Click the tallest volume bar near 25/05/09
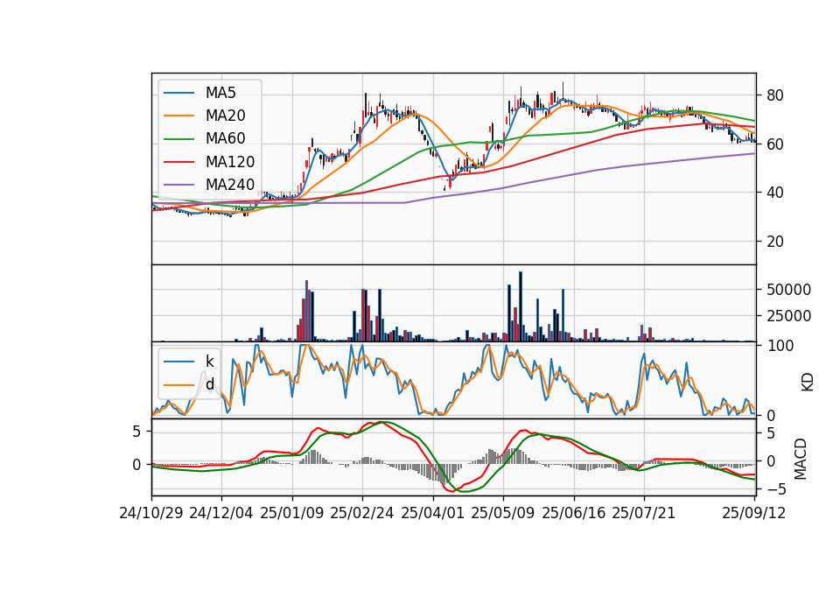Viewport: 840px width, 604px height. point(520,306)
